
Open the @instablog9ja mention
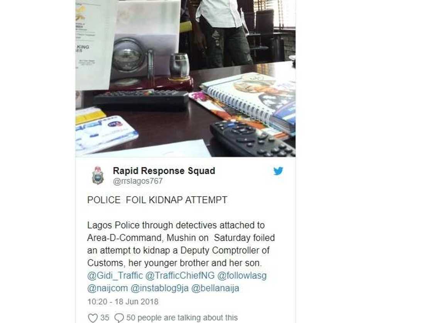pos(159,288)
